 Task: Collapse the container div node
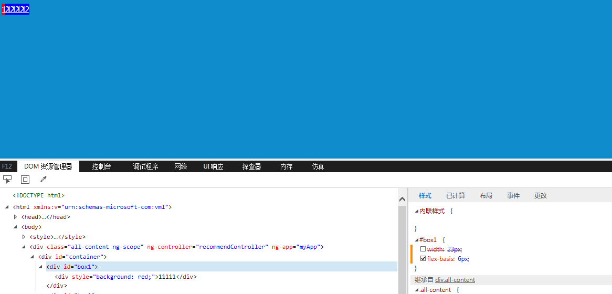click(x=33, y=257)
